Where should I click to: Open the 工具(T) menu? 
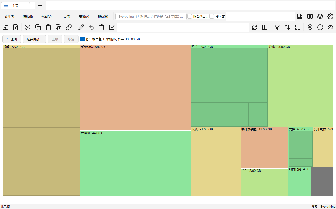coord(65,17)
